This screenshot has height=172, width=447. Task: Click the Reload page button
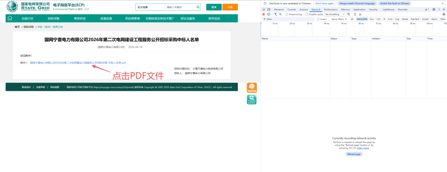pos(354,154)
